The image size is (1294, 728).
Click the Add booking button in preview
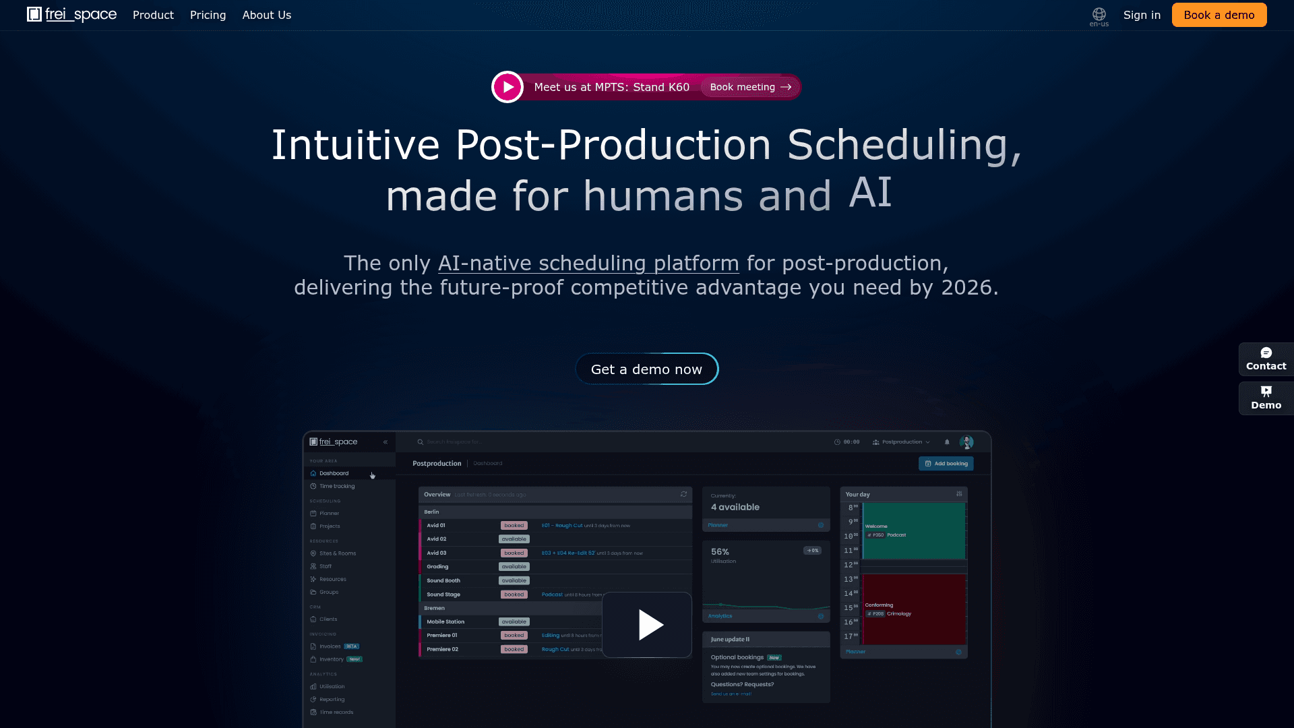coord(946,464)
